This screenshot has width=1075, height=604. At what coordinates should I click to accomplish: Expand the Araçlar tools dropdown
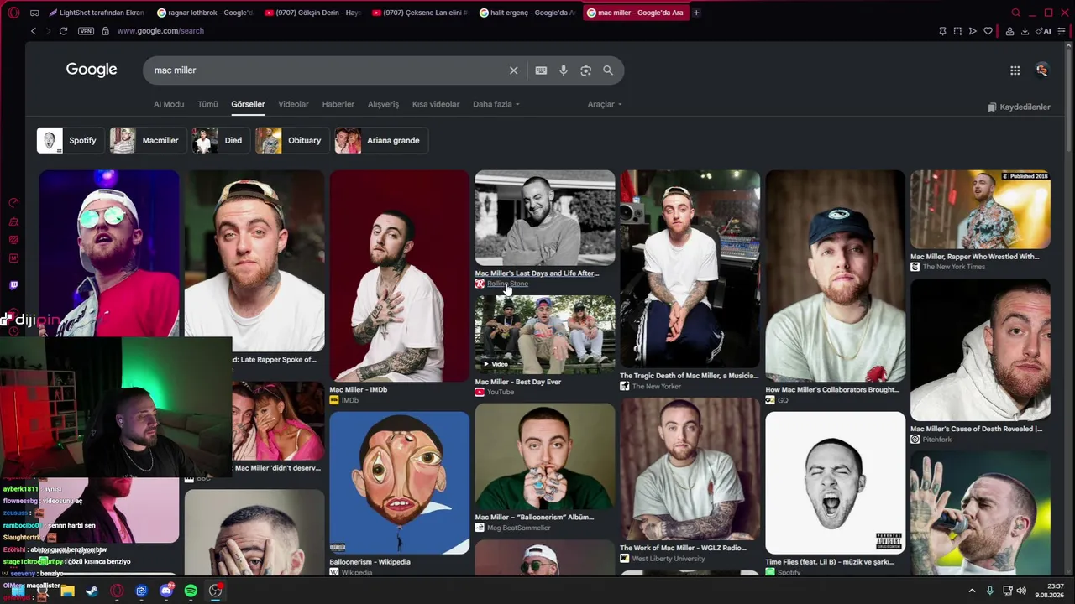(x=605, y=104)
